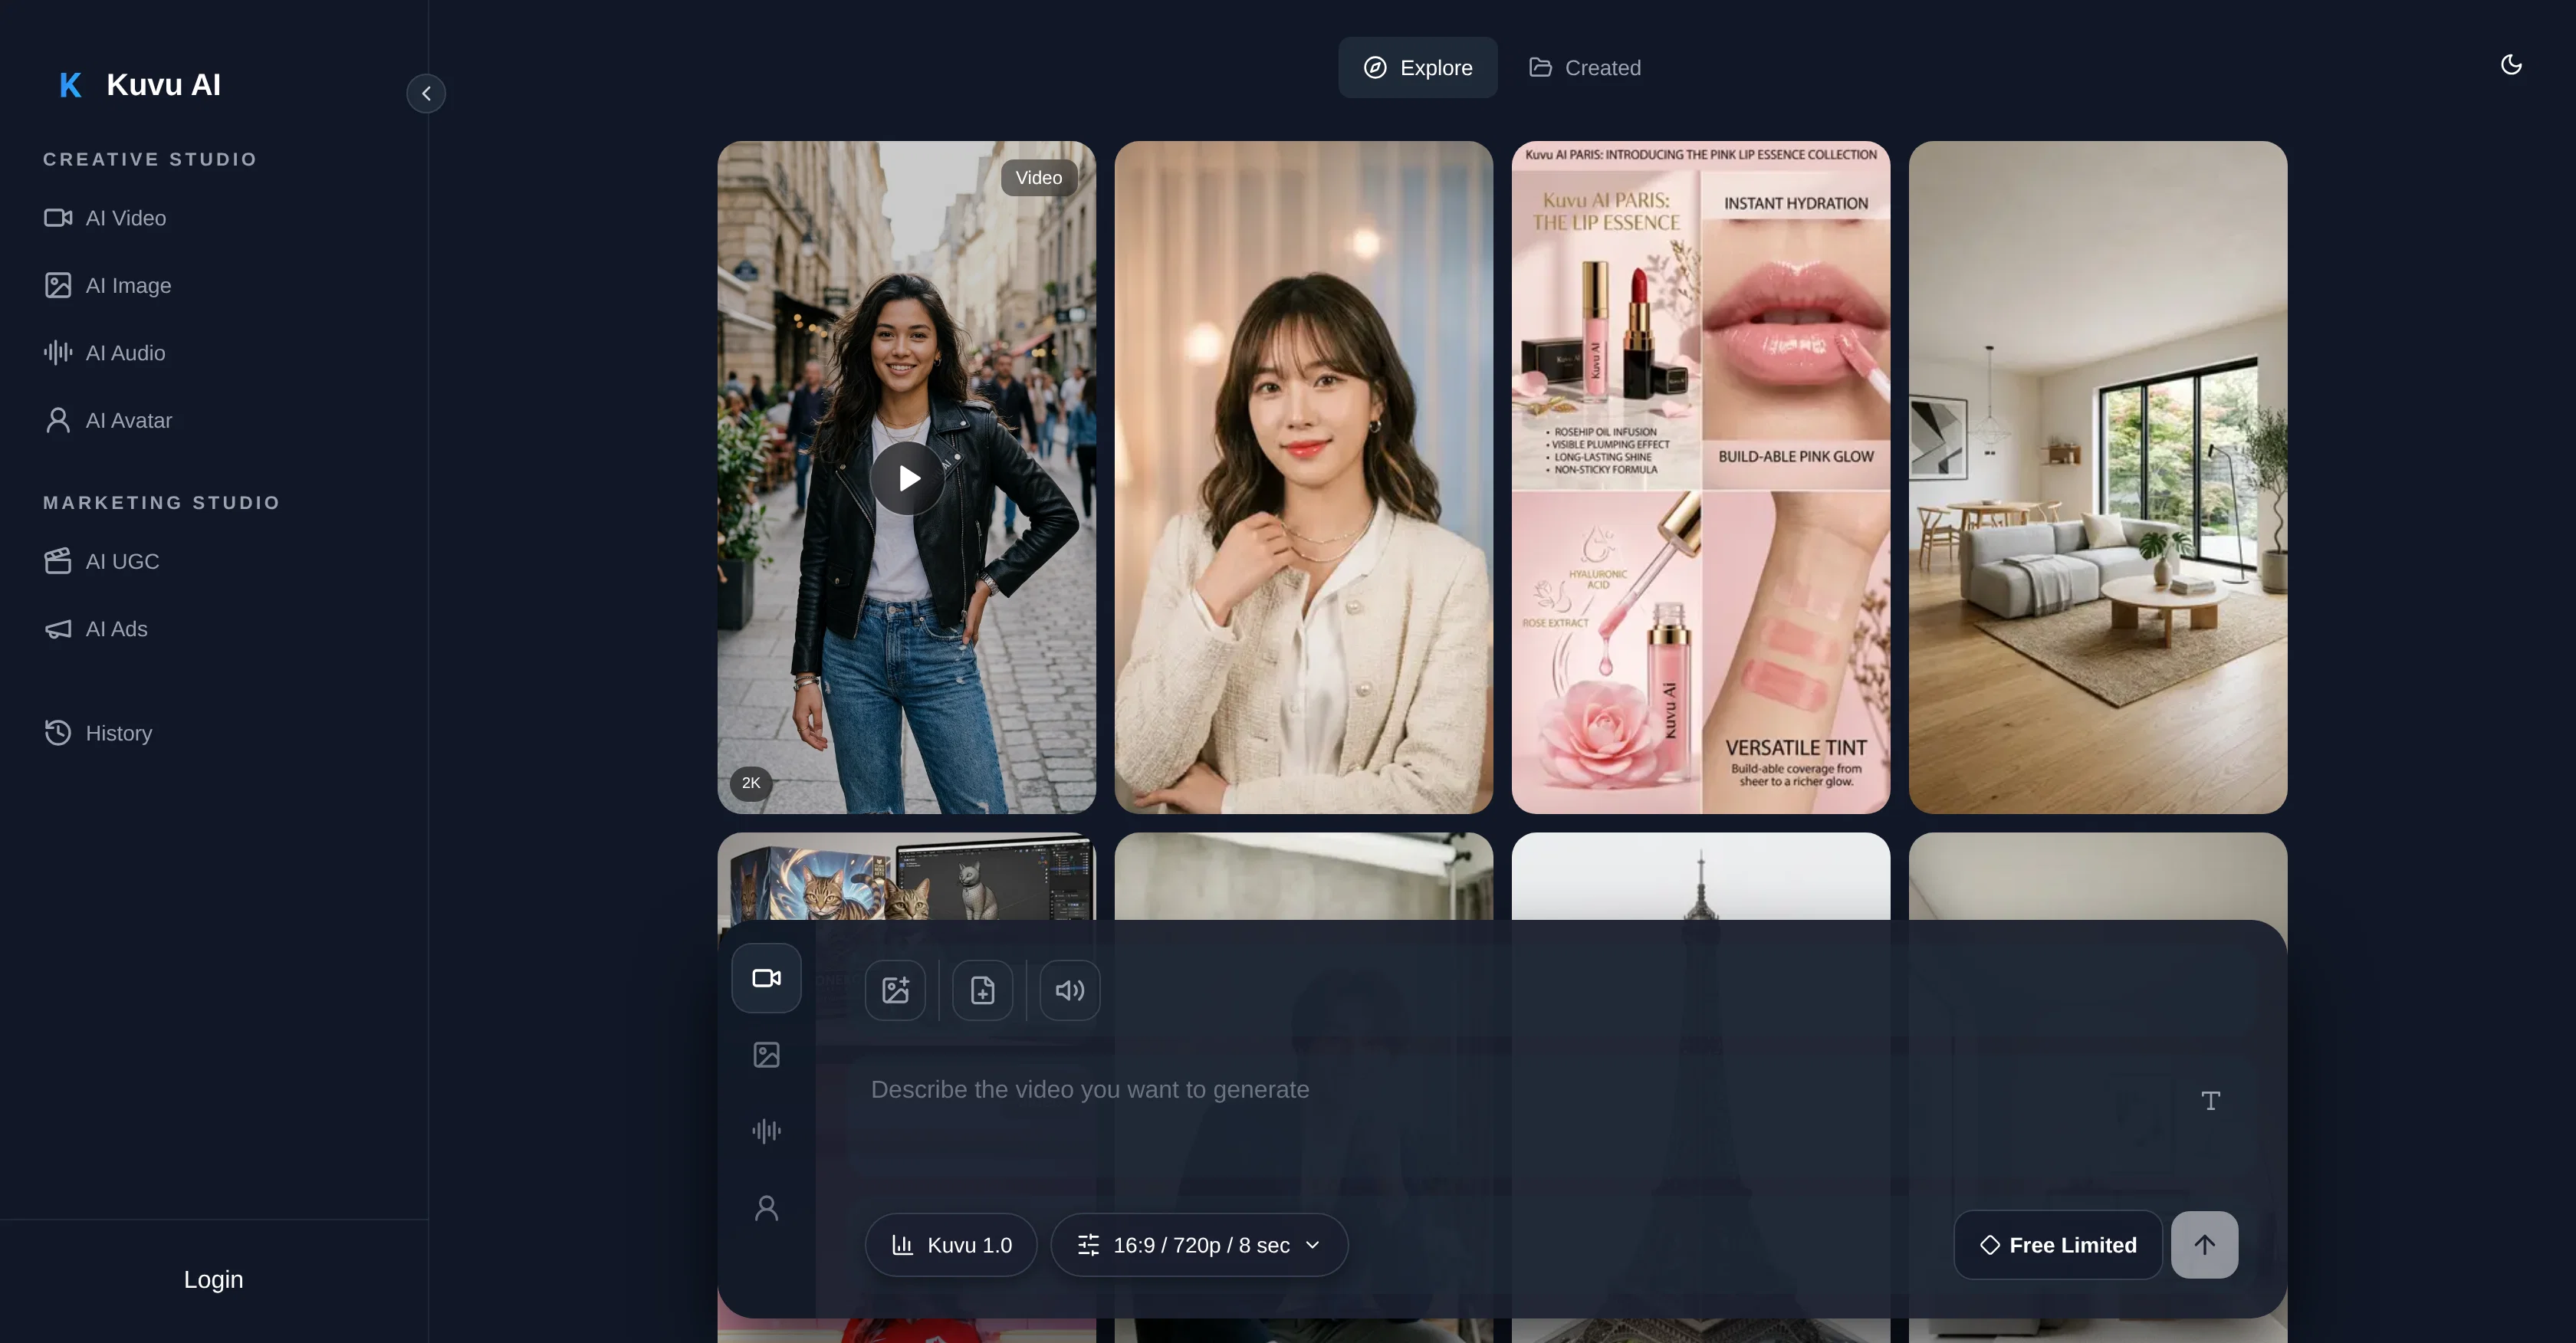Click the MARKETING STUDIO section heading
The height and width of the screenshot is (1343, 2576).
(x=162, y=503)
